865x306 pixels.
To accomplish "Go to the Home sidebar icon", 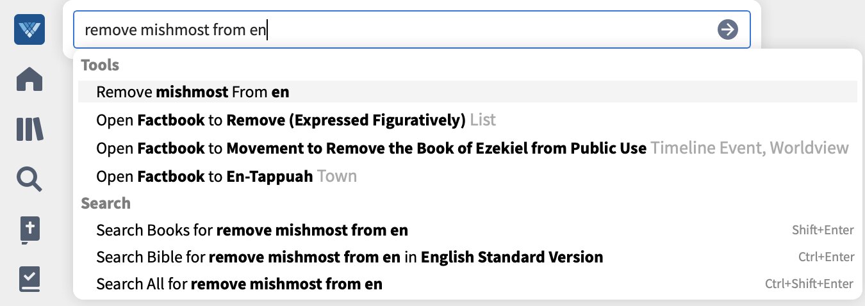I will [29, 79].
